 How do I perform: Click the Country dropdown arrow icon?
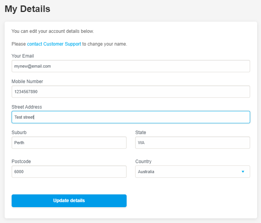click(x=243, y=172)
